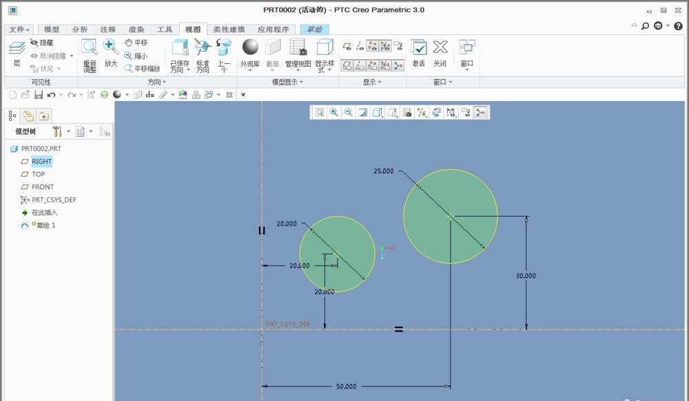The height and width of the screenshot is (401, 689).
Task: Open the 文件 menu
Action: tap(19, 30)
